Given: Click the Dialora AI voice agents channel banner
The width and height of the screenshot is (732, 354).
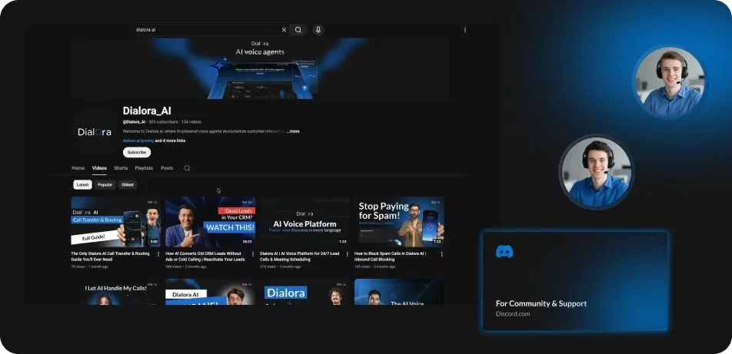Looking at the screenshot, I should pyautogui.click(x=260, y=68).
